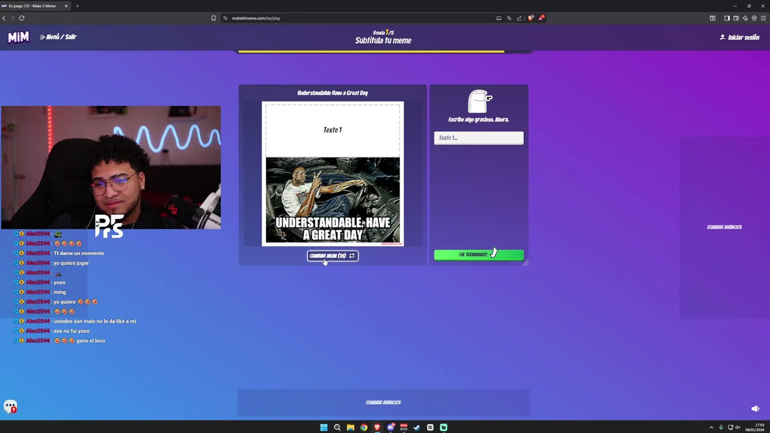This screenshot has width=770, height=433.
Task: Click chat message 'ese no fui yooo'
Action: click(x=72, y=331)
